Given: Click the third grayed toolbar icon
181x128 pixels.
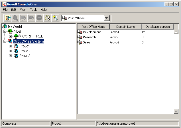Looking at the screenshot, I should click(x=23, y=18).
